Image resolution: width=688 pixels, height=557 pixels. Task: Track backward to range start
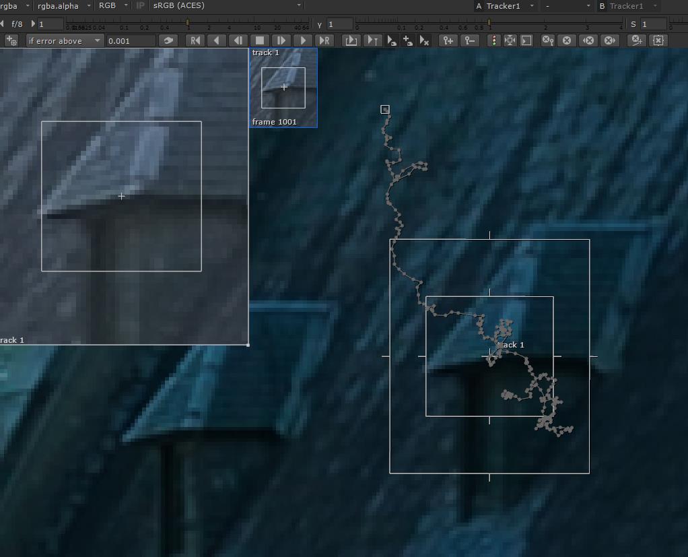195,40
